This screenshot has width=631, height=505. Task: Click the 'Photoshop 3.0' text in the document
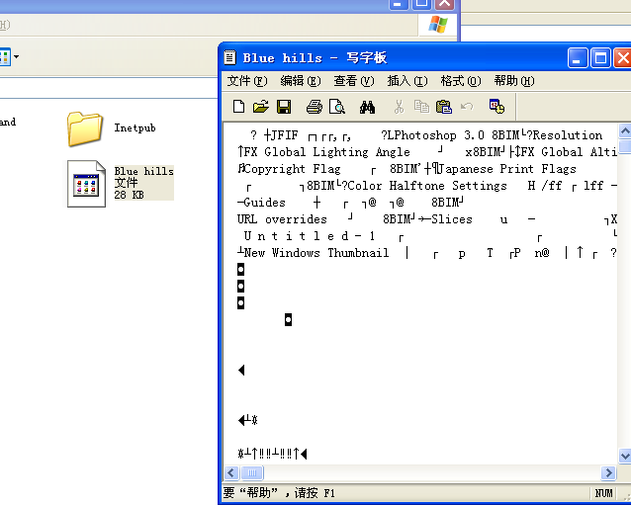pyautogui.click(x=439, y=135)
